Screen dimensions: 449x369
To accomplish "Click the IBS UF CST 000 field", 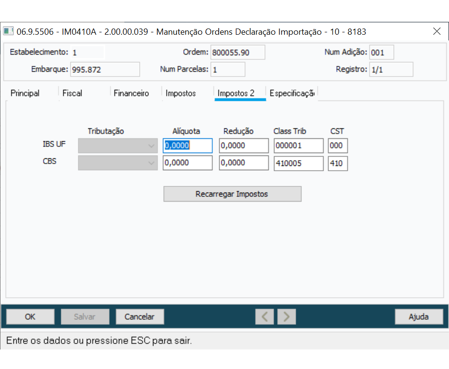I will click(338, 146).
